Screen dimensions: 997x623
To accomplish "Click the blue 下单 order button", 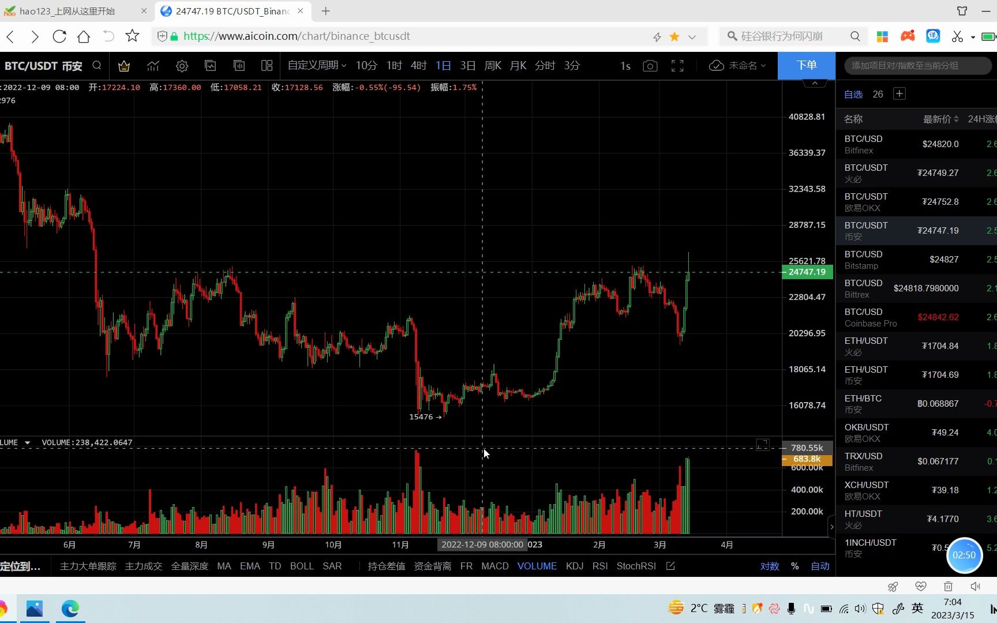I will coord(807,65).
